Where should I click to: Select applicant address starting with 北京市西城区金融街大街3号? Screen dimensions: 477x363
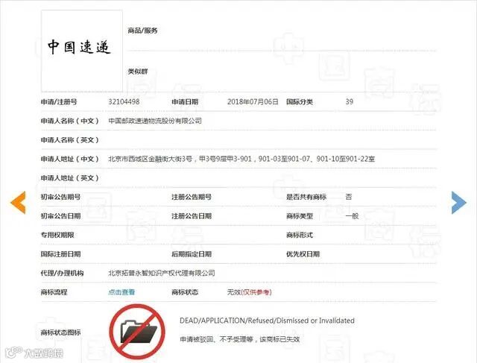(241, 159)
